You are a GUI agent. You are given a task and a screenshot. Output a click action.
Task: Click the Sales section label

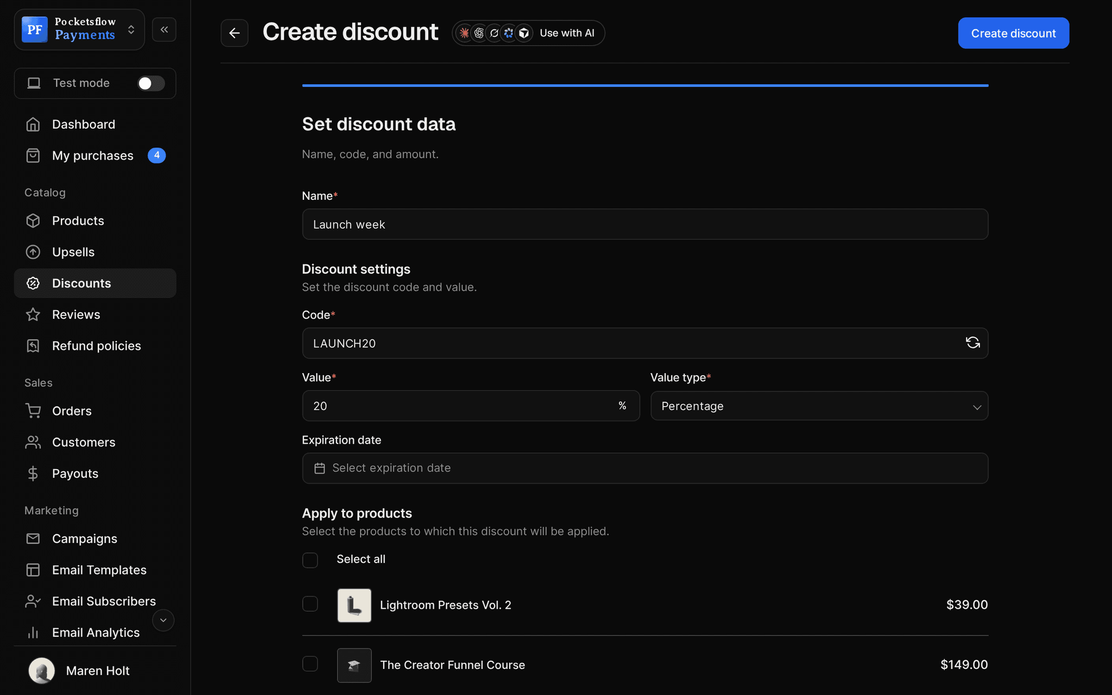39,383
